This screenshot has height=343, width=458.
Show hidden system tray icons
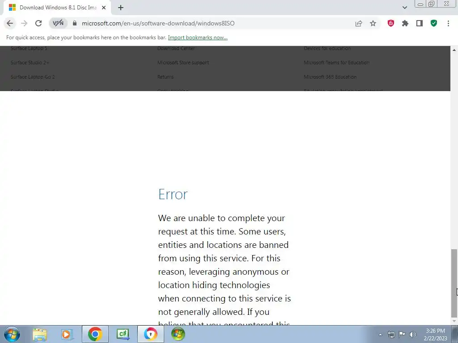380,335
